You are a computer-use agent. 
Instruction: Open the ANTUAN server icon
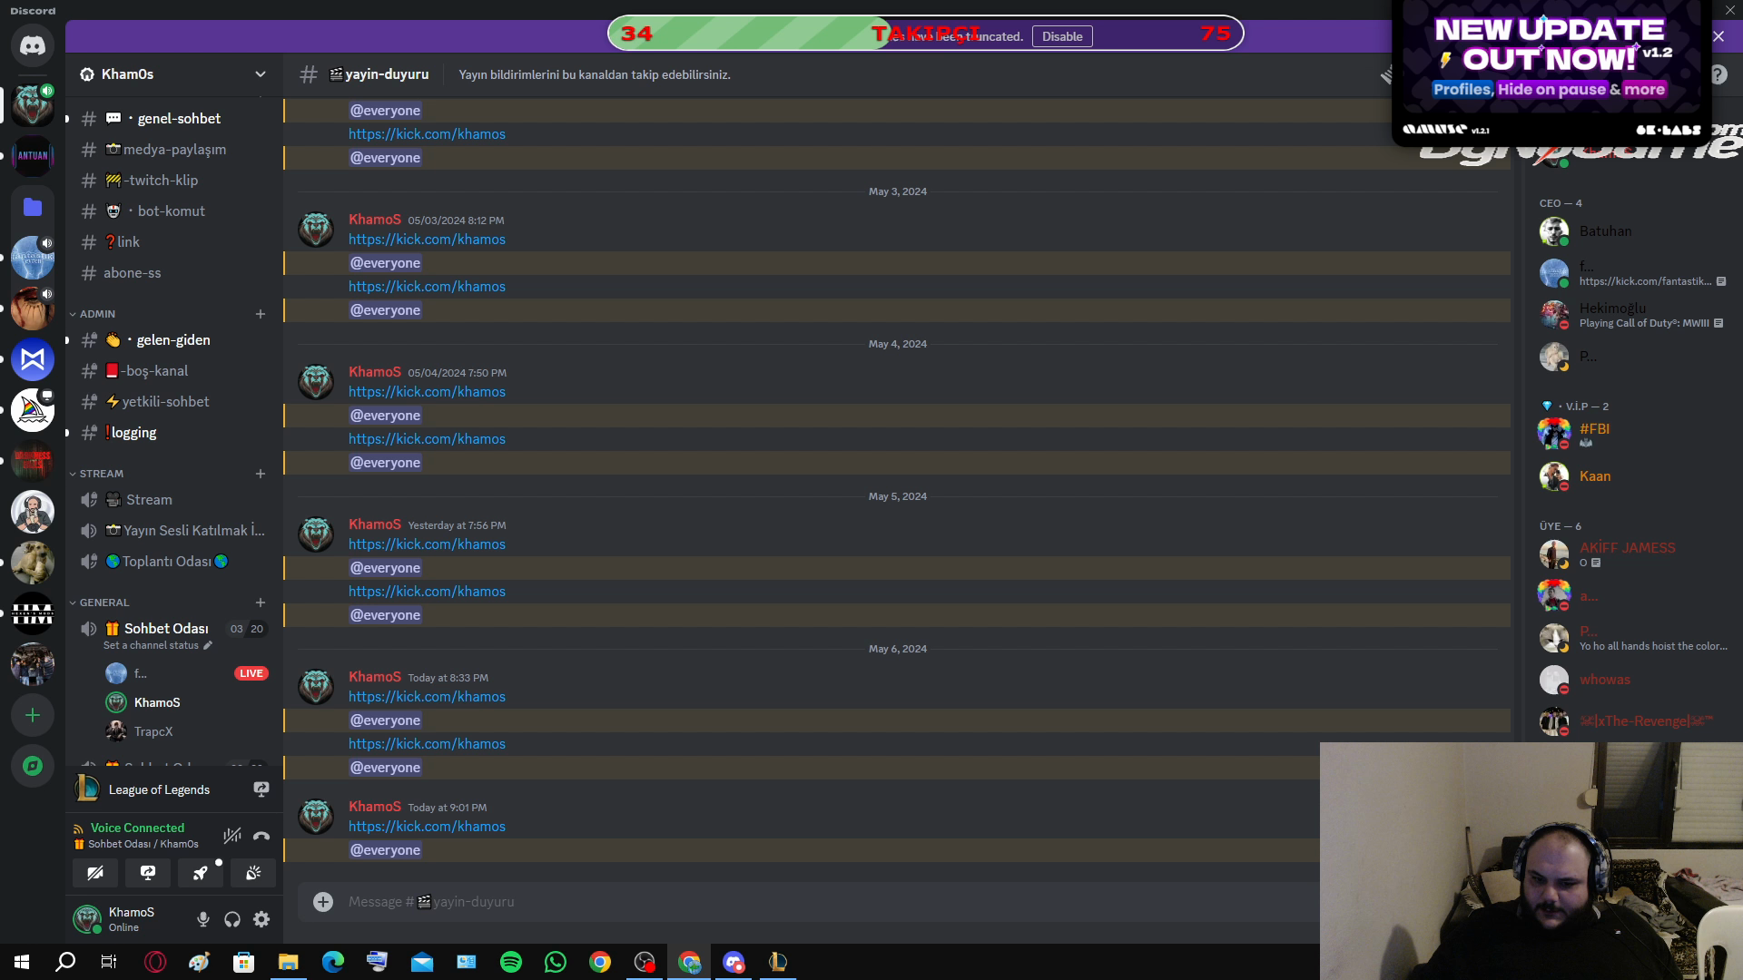(33, 156)
